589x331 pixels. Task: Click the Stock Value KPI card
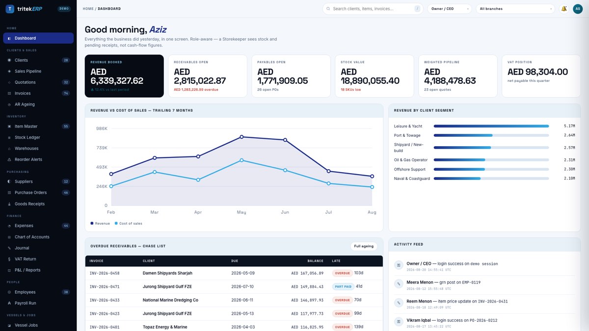point(375,76)
